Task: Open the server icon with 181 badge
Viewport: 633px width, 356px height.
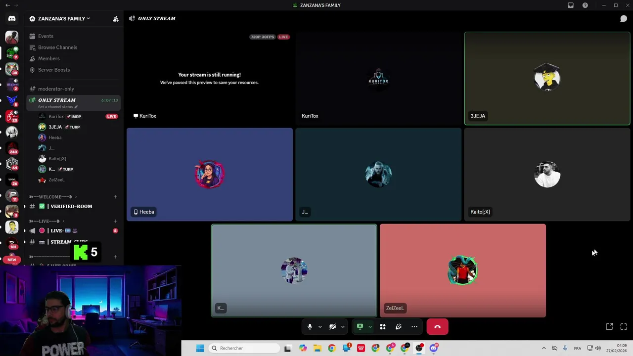Action: [x=12, y=243]
